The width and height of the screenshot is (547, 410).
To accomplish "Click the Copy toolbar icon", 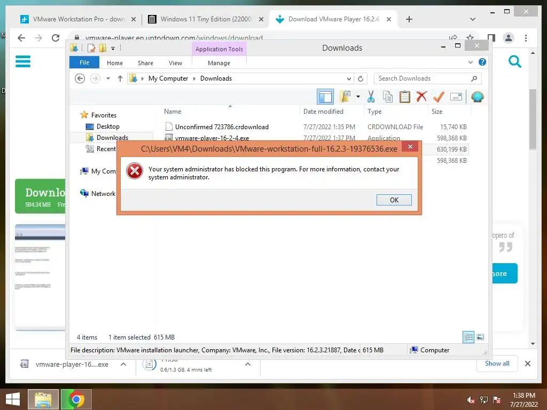I will (388, 97).
